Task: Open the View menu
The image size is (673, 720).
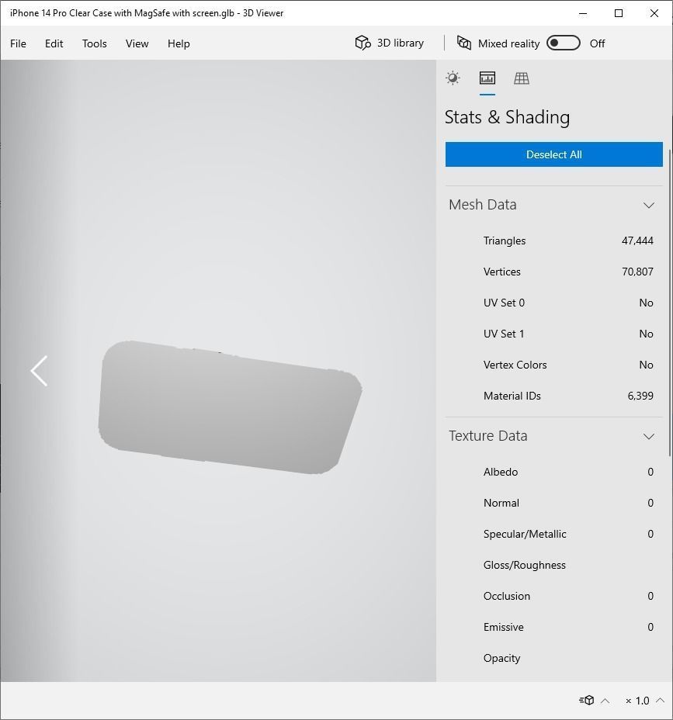Action: [137, 43]
